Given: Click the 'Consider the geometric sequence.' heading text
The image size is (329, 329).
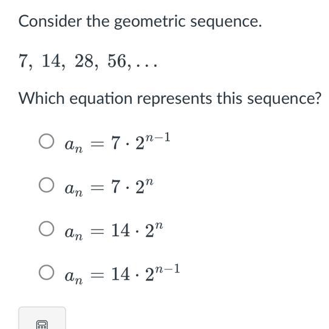Looking at the screenshot, I should coord(140,21).
